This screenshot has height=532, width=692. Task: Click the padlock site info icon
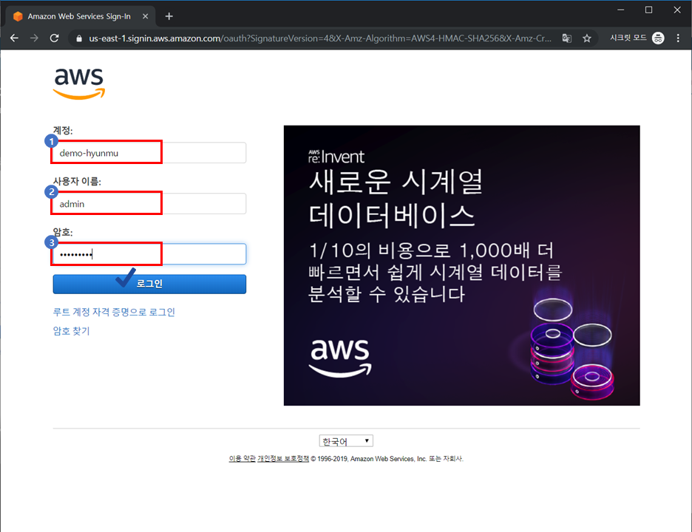pyautogui.click(x=79, y=39)
